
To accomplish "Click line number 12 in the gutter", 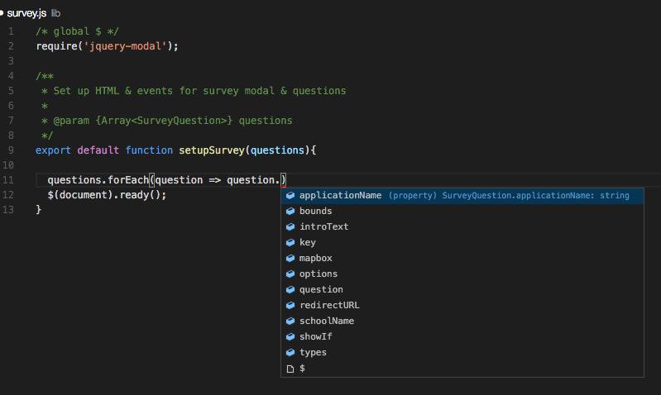I will click(9, 195).
